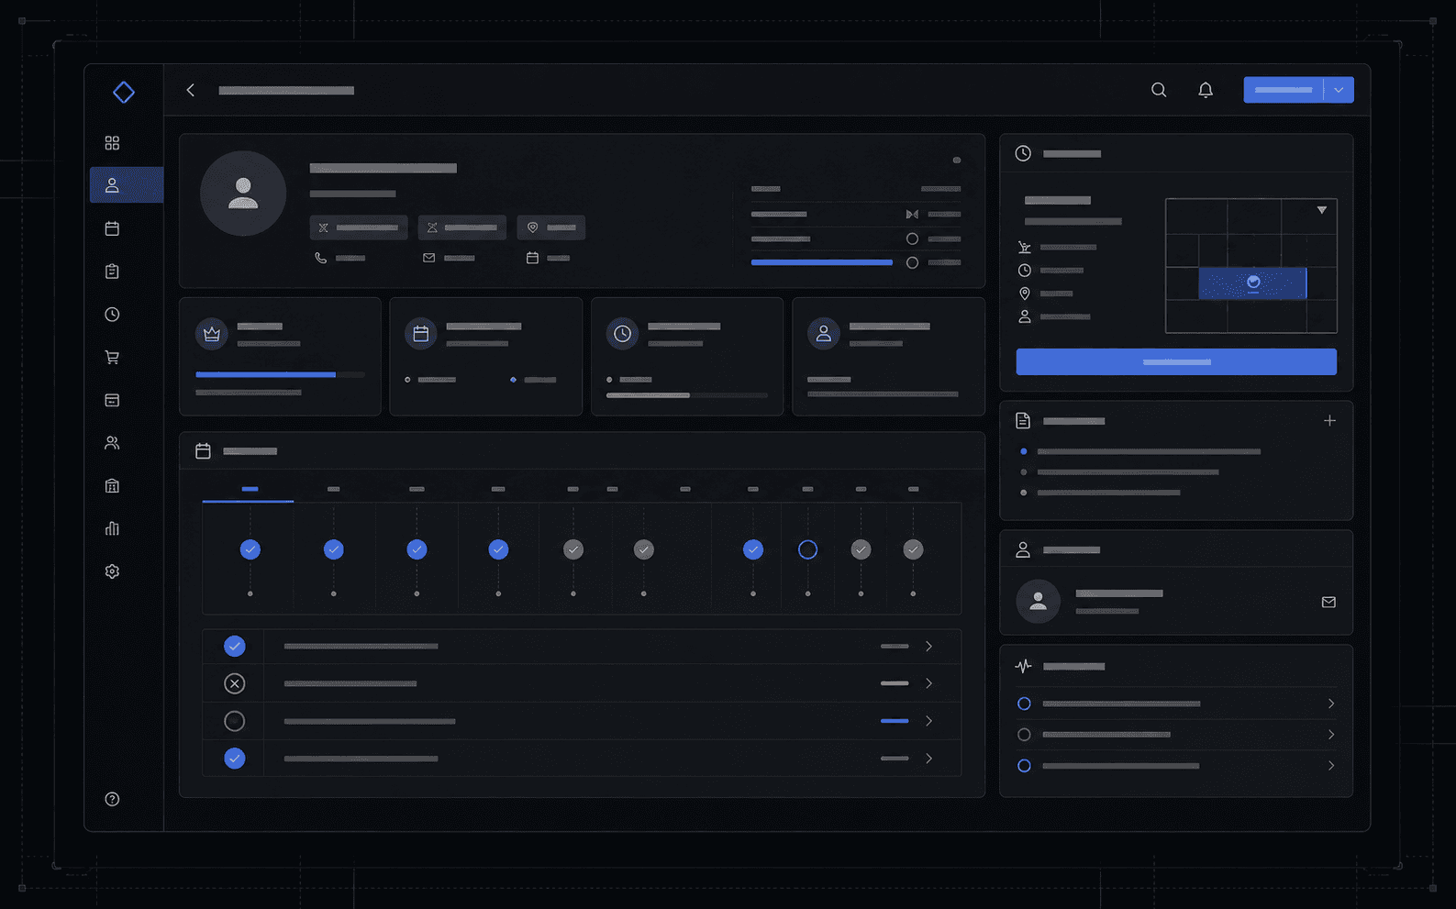The width and height of the screenshot is (1456, 909).
Task: Select the top blue circle in activity list
Action: 1024,704
